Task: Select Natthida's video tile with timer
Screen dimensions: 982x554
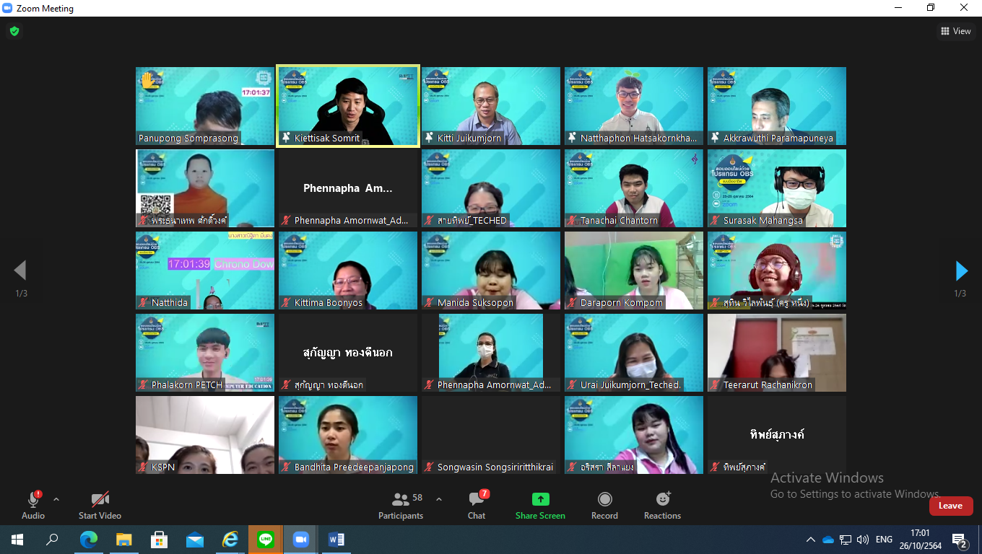Action: click(205, 271)
